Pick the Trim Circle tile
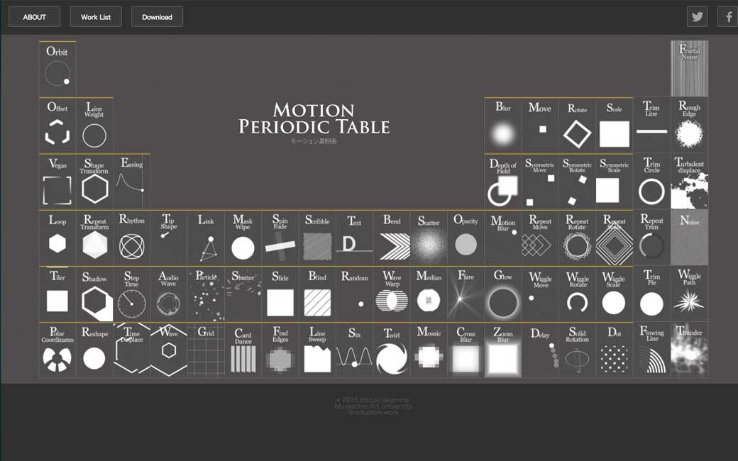 (651, 182)
